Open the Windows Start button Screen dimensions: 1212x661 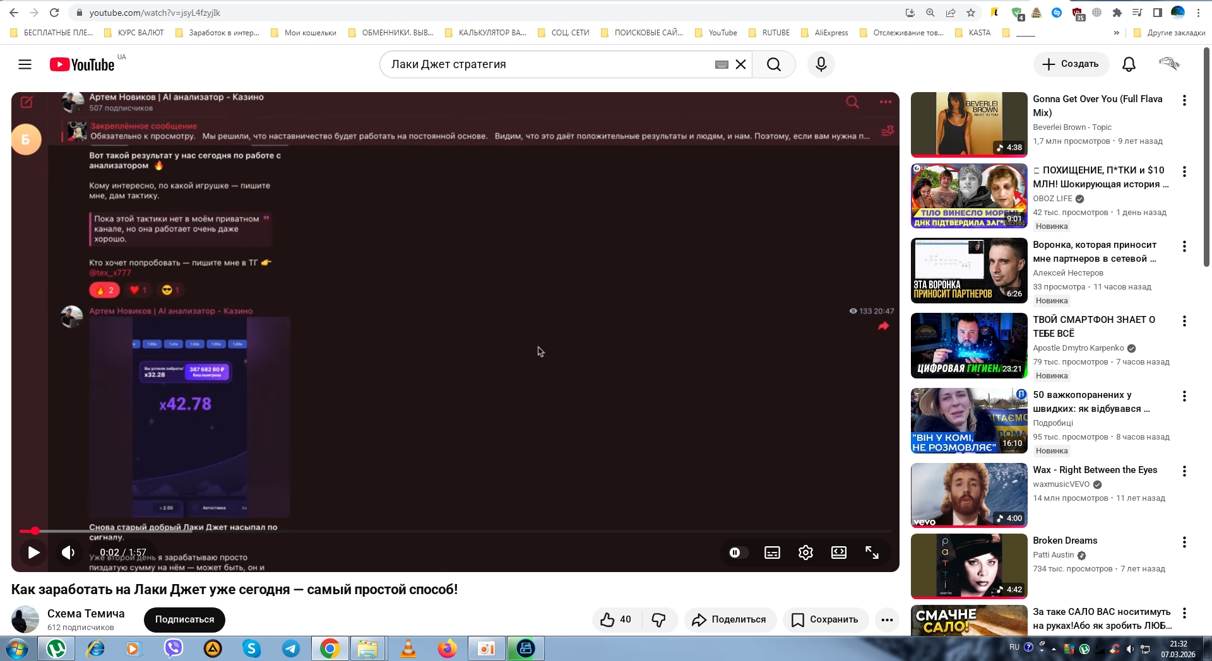17,648
